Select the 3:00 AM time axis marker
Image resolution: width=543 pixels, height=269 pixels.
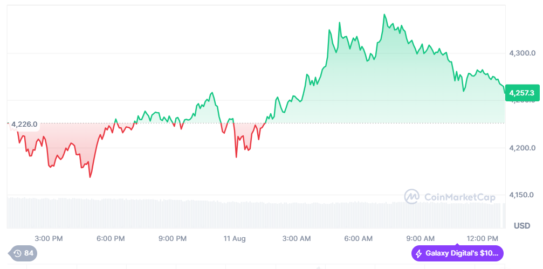(297, 238)
